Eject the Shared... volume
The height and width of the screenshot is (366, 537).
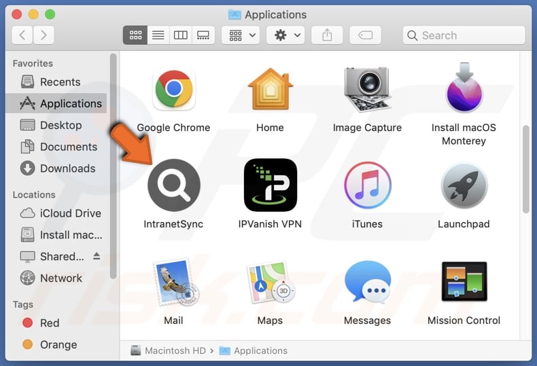point(97,256)
